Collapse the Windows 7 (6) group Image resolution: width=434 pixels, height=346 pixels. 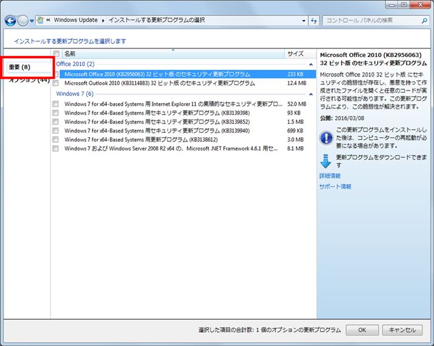coord(311,94)
